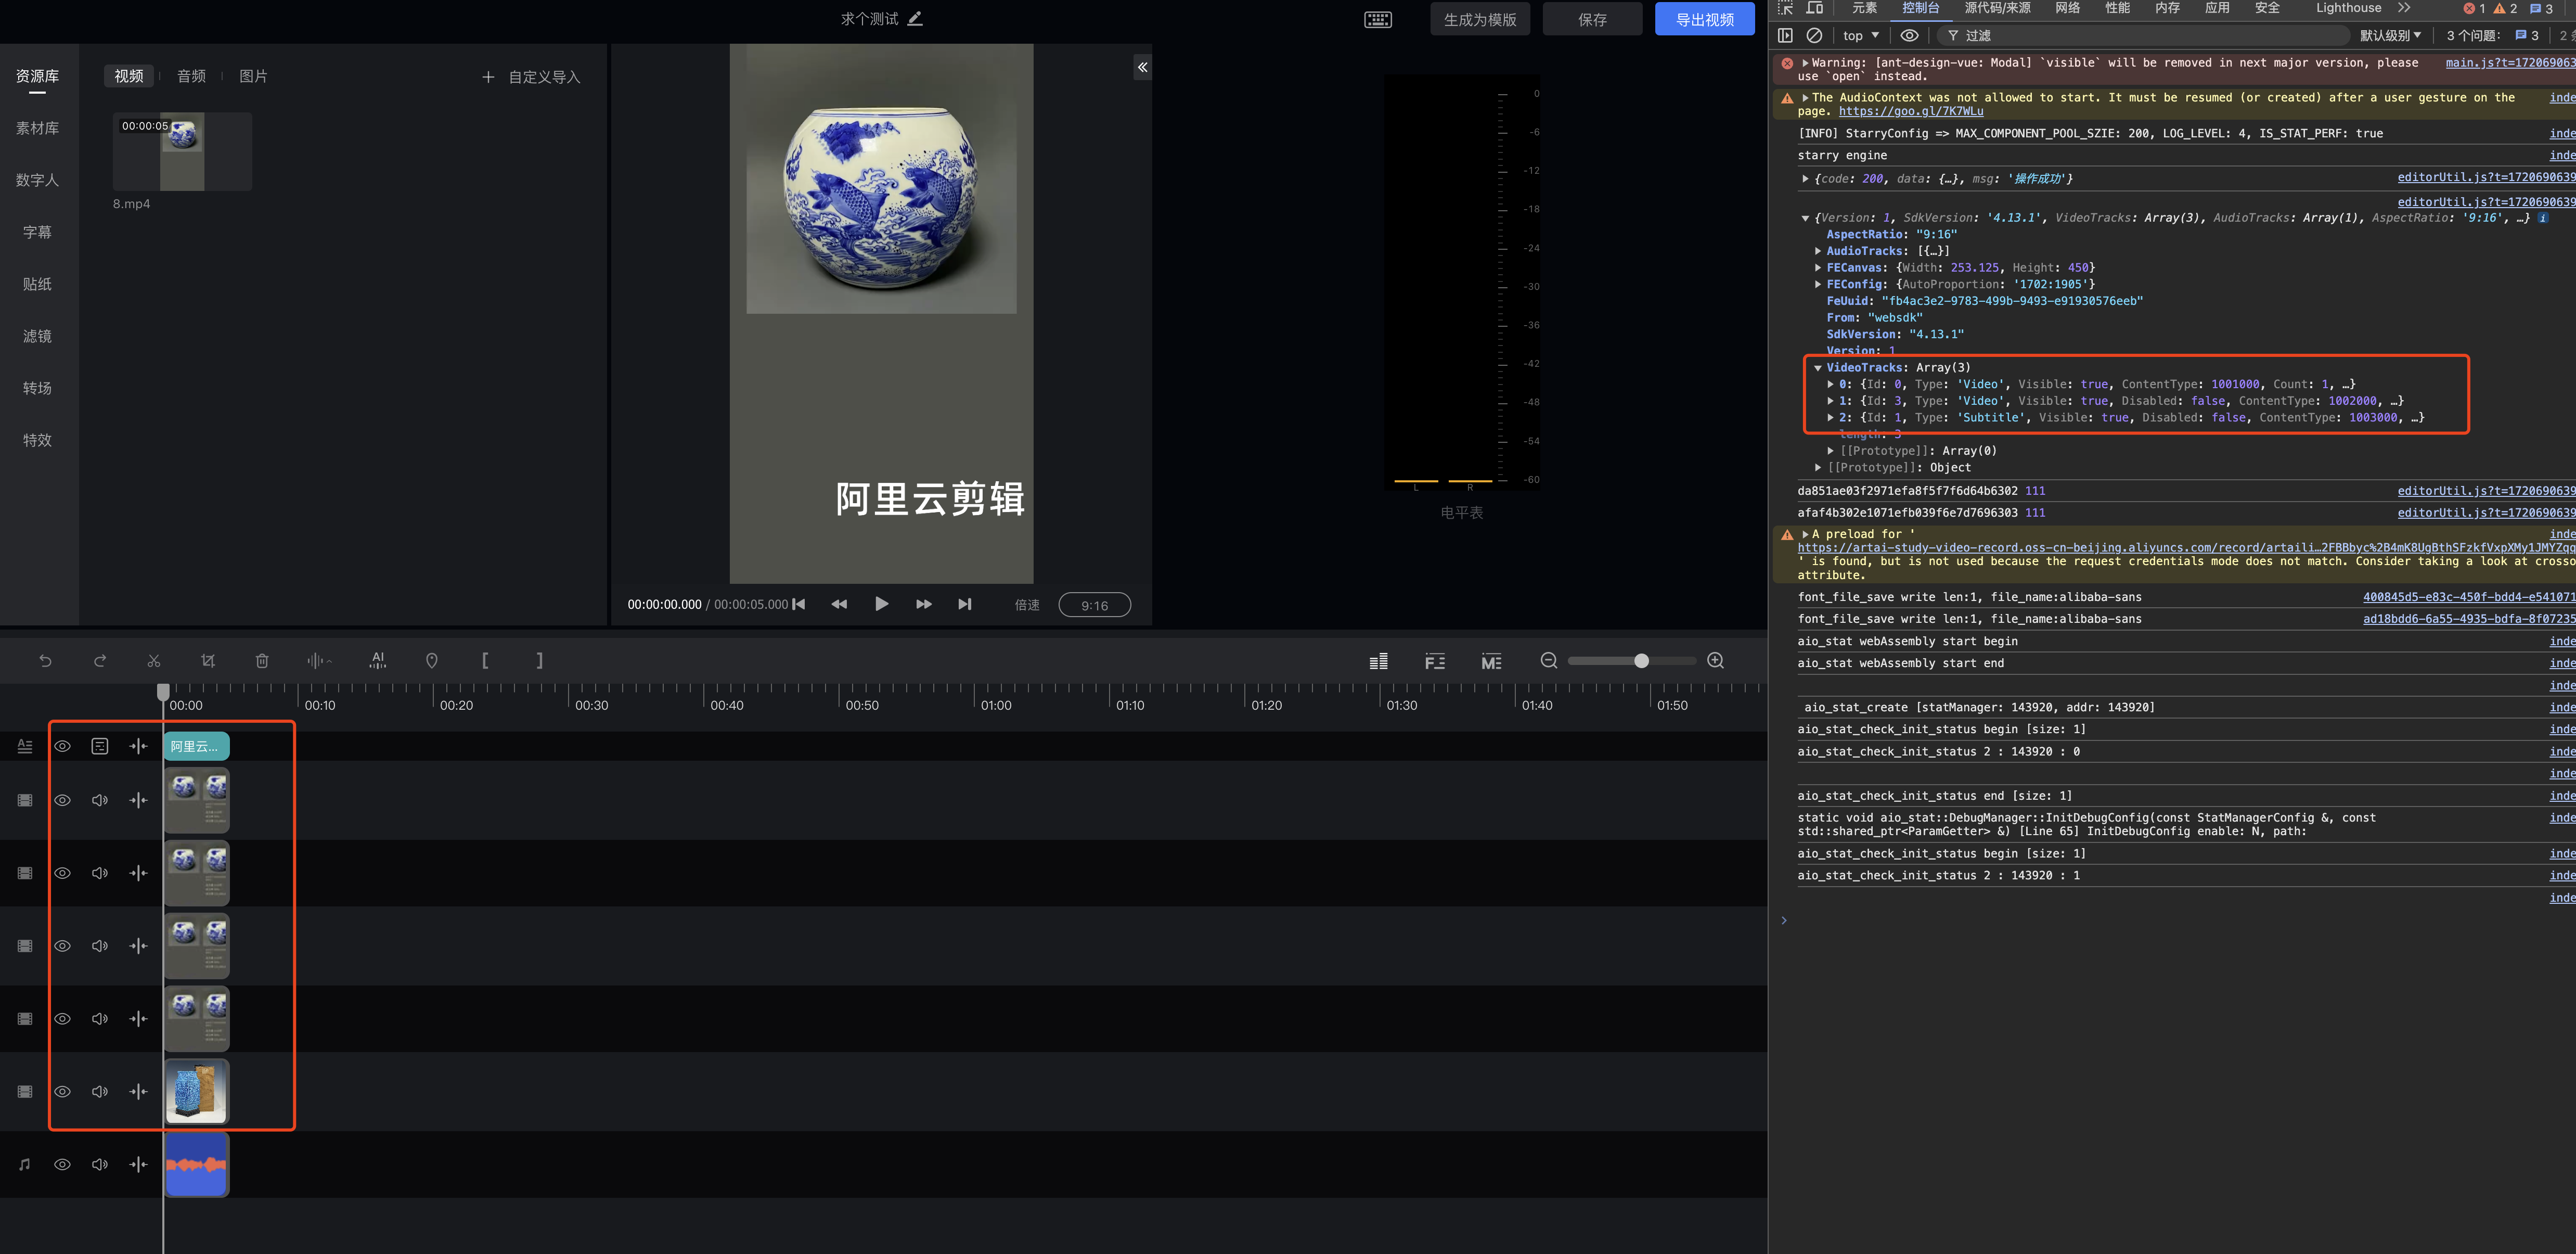Click 导出视频 export button
Viewport: 2576px width, 1254px height.
point(1705,19)
